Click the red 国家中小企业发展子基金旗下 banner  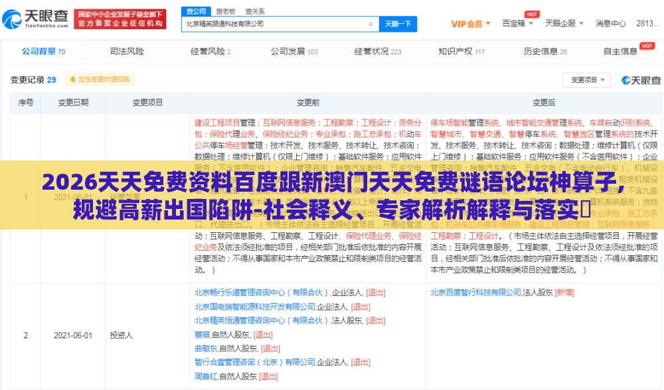tap(120, 19)
